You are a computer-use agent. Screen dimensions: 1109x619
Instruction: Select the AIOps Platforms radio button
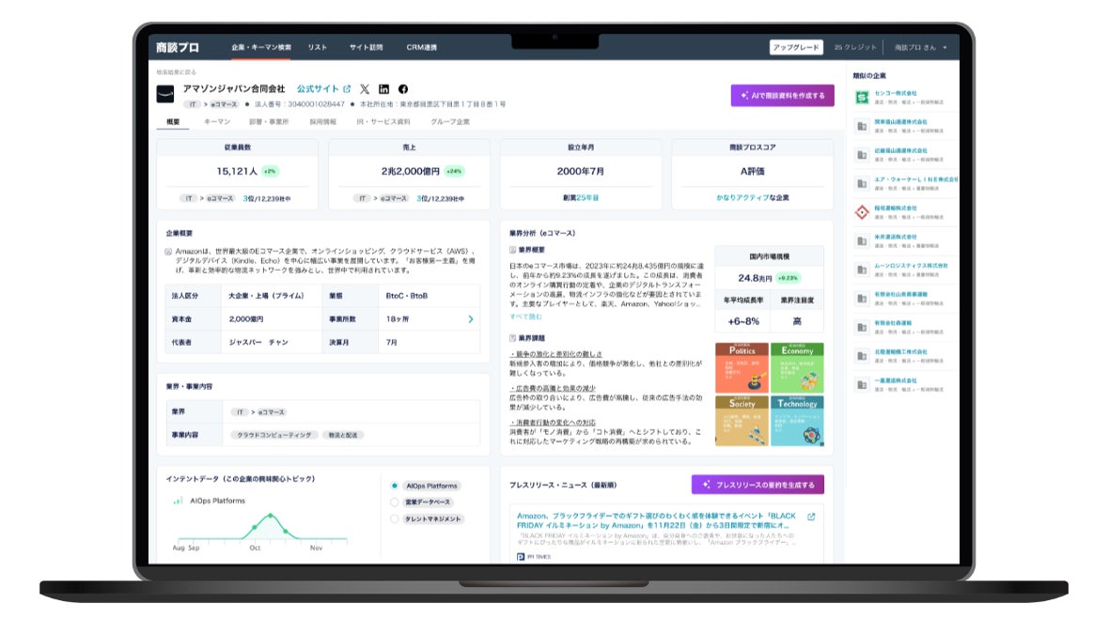point(395,487)
